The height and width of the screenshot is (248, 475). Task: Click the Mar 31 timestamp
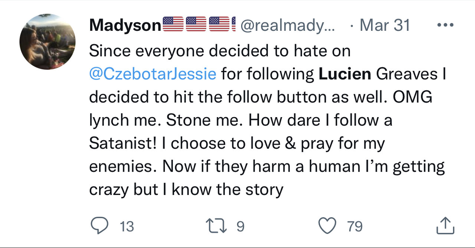[x=385, y=26]
